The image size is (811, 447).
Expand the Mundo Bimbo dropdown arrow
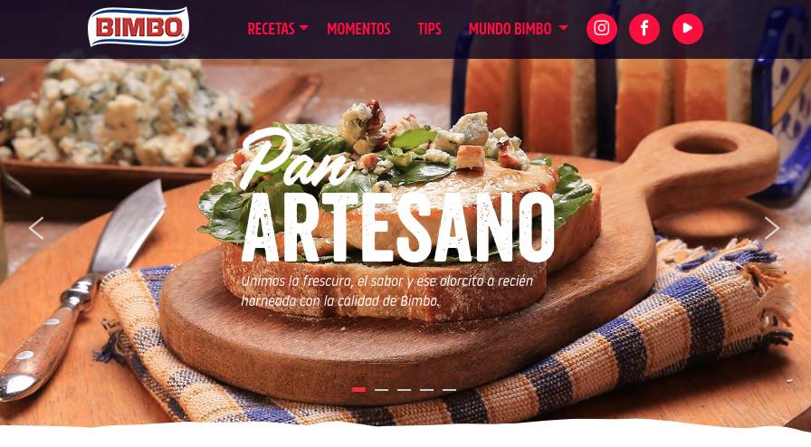(563, 27)
